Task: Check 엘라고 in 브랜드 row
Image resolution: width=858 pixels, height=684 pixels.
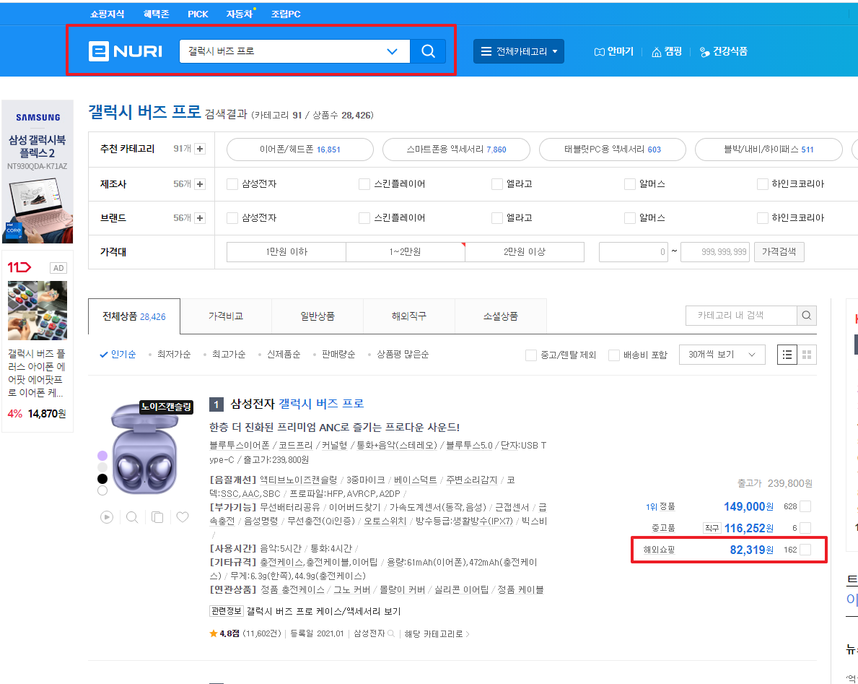Action: click(497, 218)
